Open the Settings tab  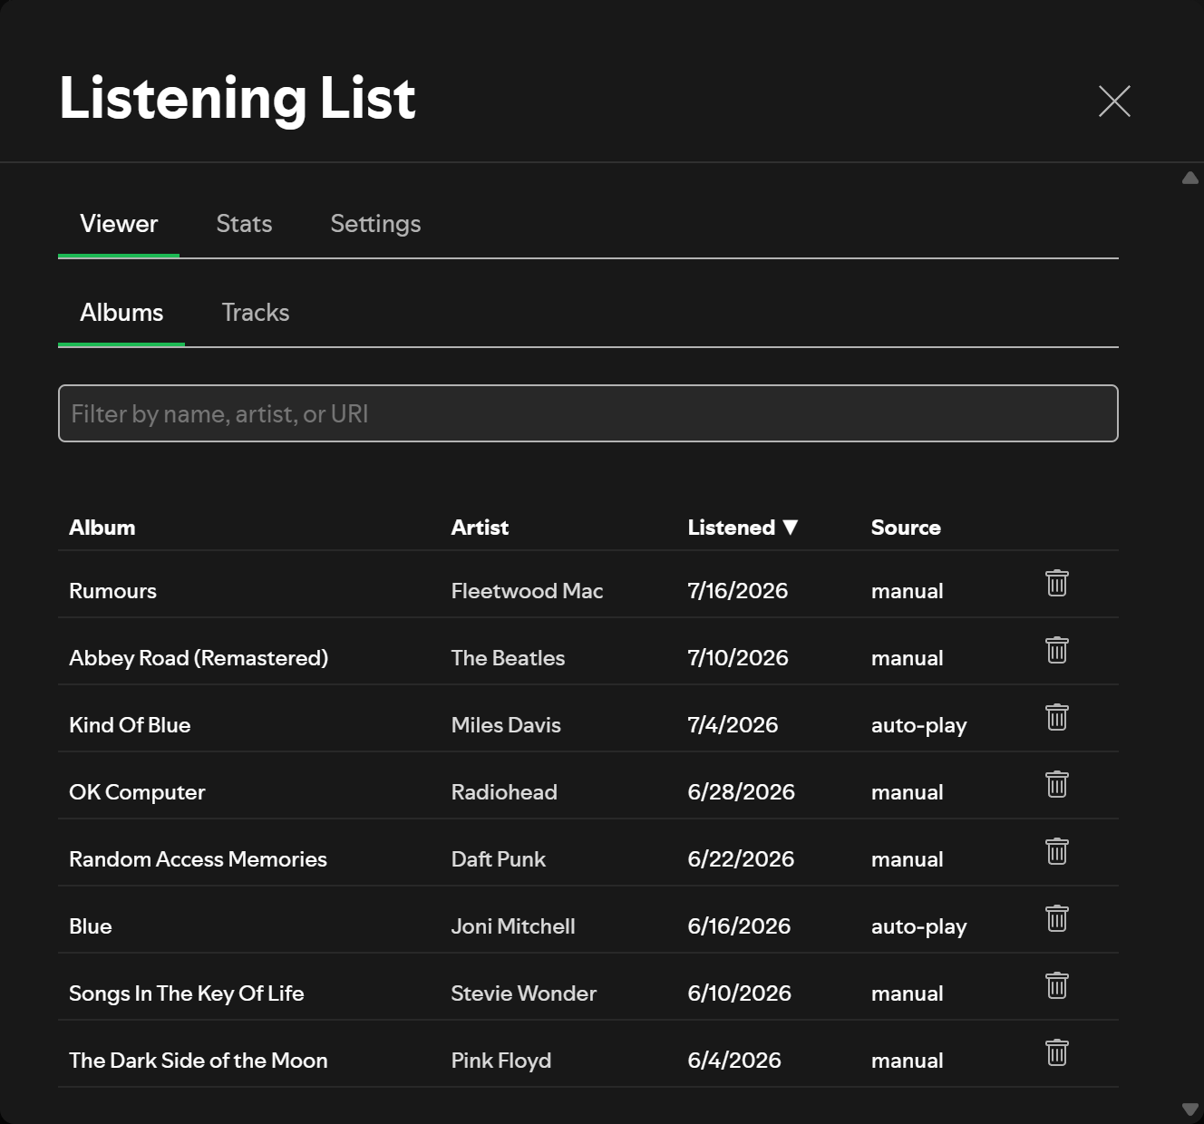coord(375,224)
